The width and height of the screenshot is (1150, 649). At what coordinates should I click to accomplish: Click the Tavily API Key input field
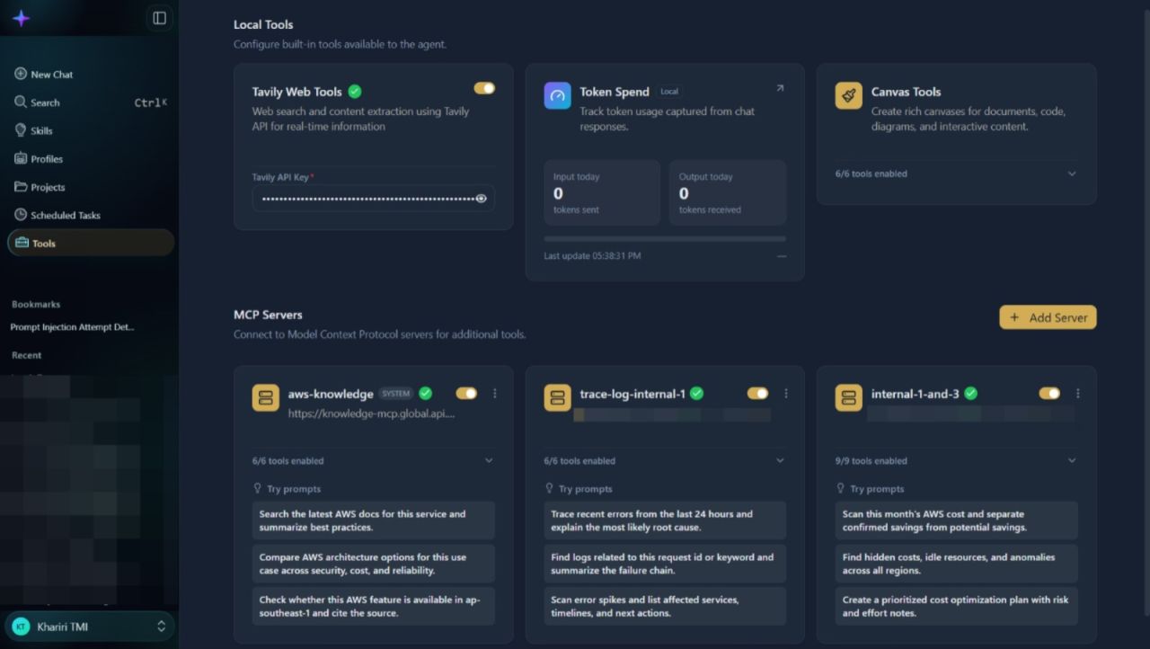(373, 199)
